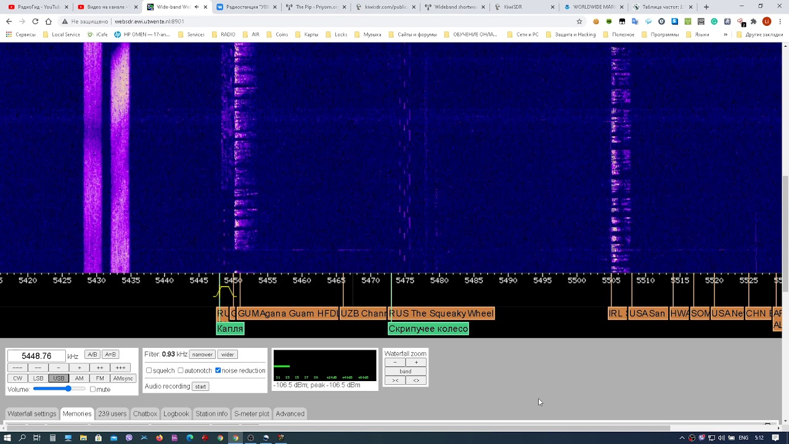Reload the WebSDR page
The width and height of the screenshot is (789, 444).
click(x=35, y=21)
